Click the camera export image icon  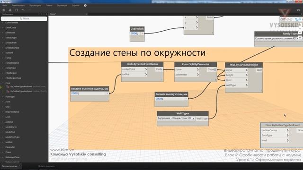298,10
